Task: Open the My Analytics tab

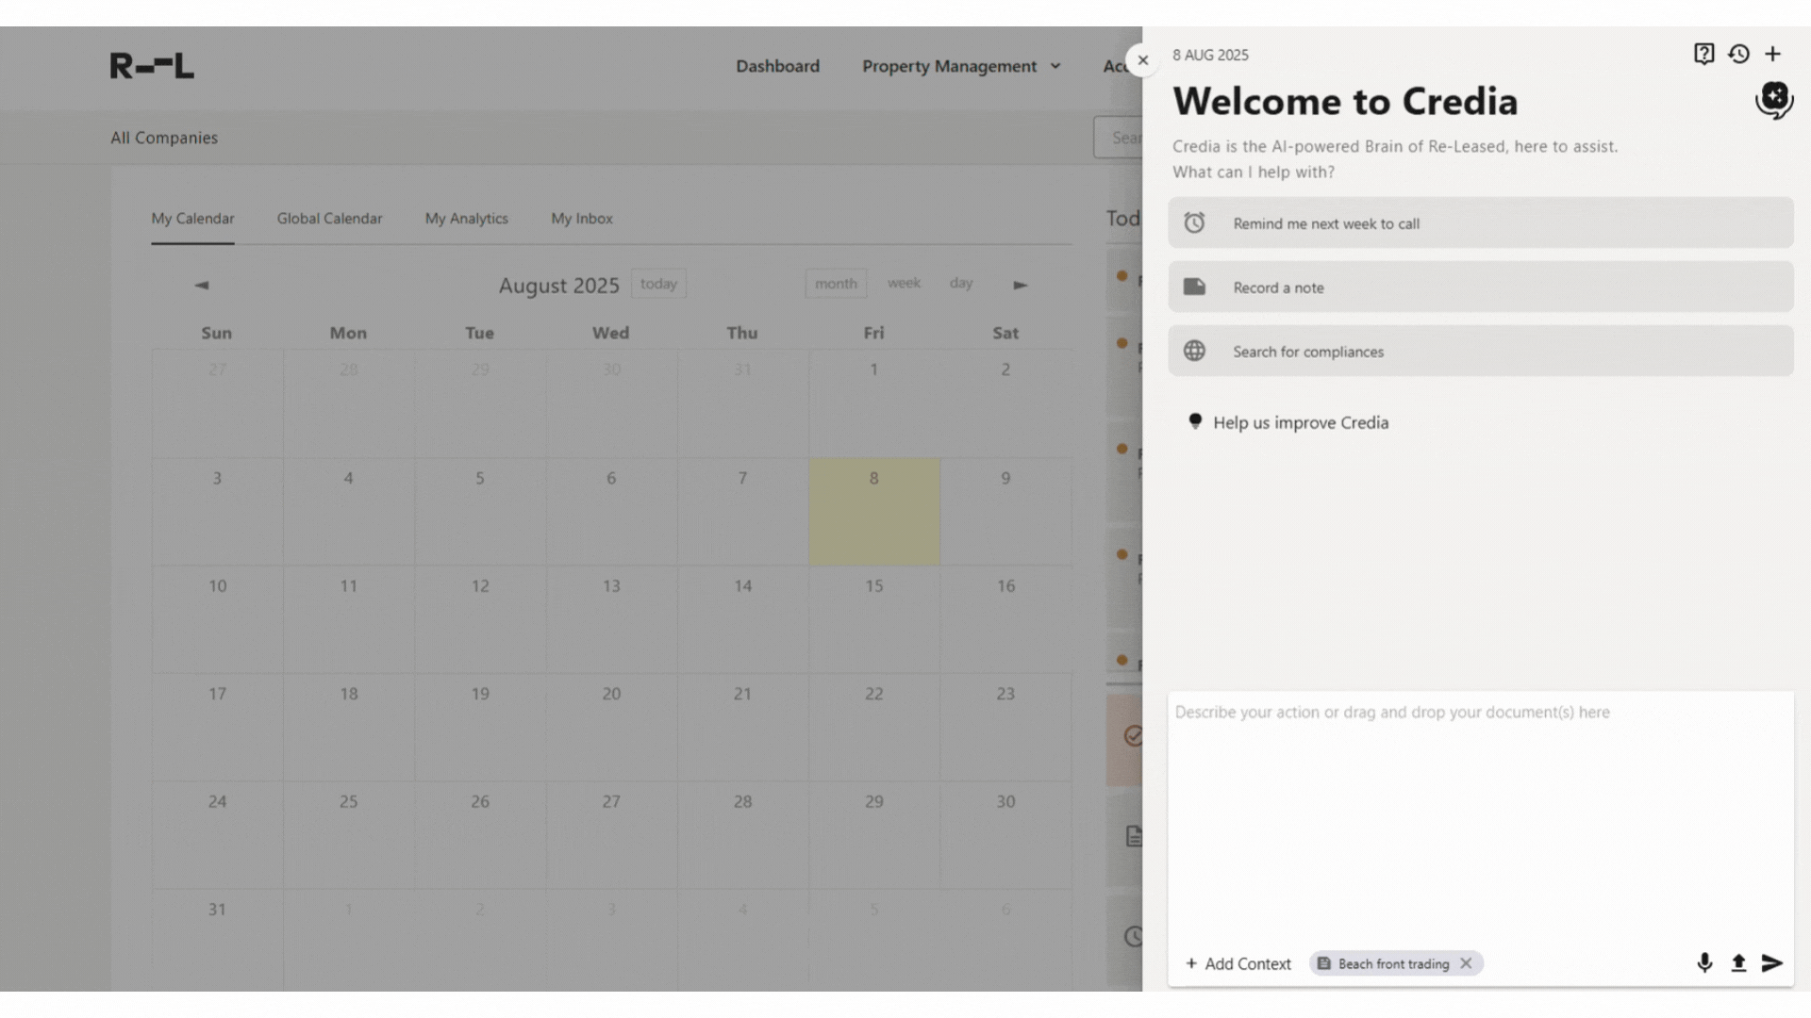Action: click(466, 219)
